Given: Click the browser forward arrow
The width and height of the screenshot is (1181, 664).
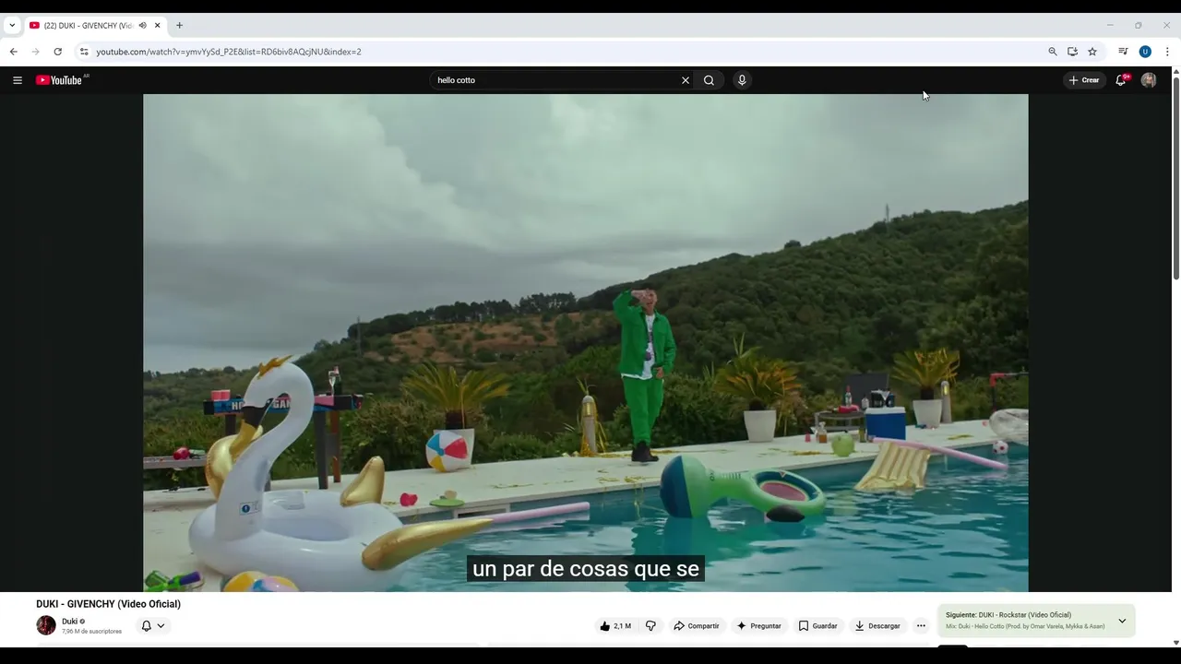Looking at the screenshot, I should 35,52.
